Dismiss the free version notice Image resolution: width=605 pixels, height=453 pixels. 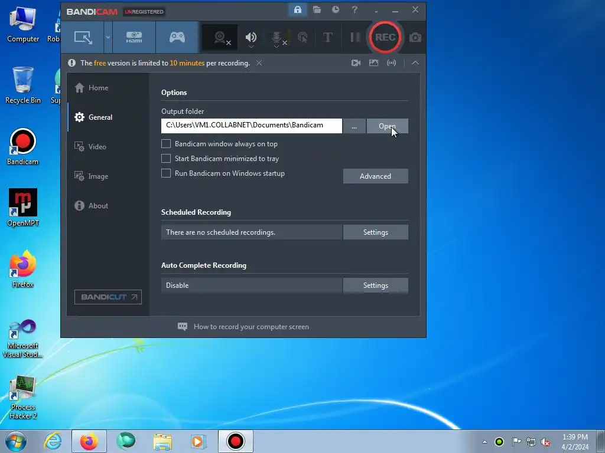pos(259,63)
